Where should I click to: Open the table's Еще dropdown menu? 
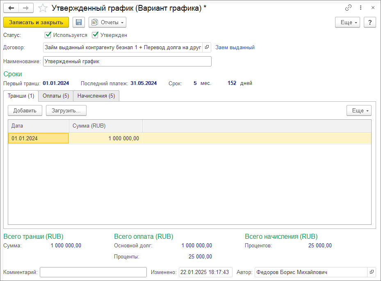[359, 111]
